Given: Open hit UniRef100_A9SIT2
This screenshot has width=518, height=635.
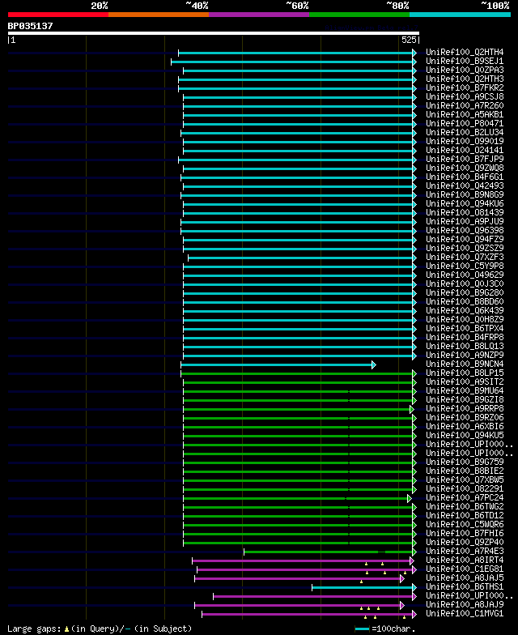Looking at the screenshot, I should [465, 382].
